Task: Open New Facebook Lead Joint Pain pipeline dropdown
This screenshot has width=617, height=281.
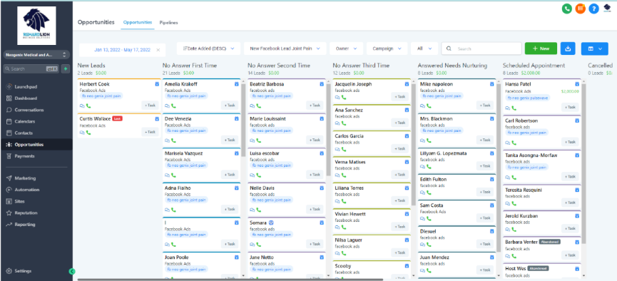Action: click(285, 48)
